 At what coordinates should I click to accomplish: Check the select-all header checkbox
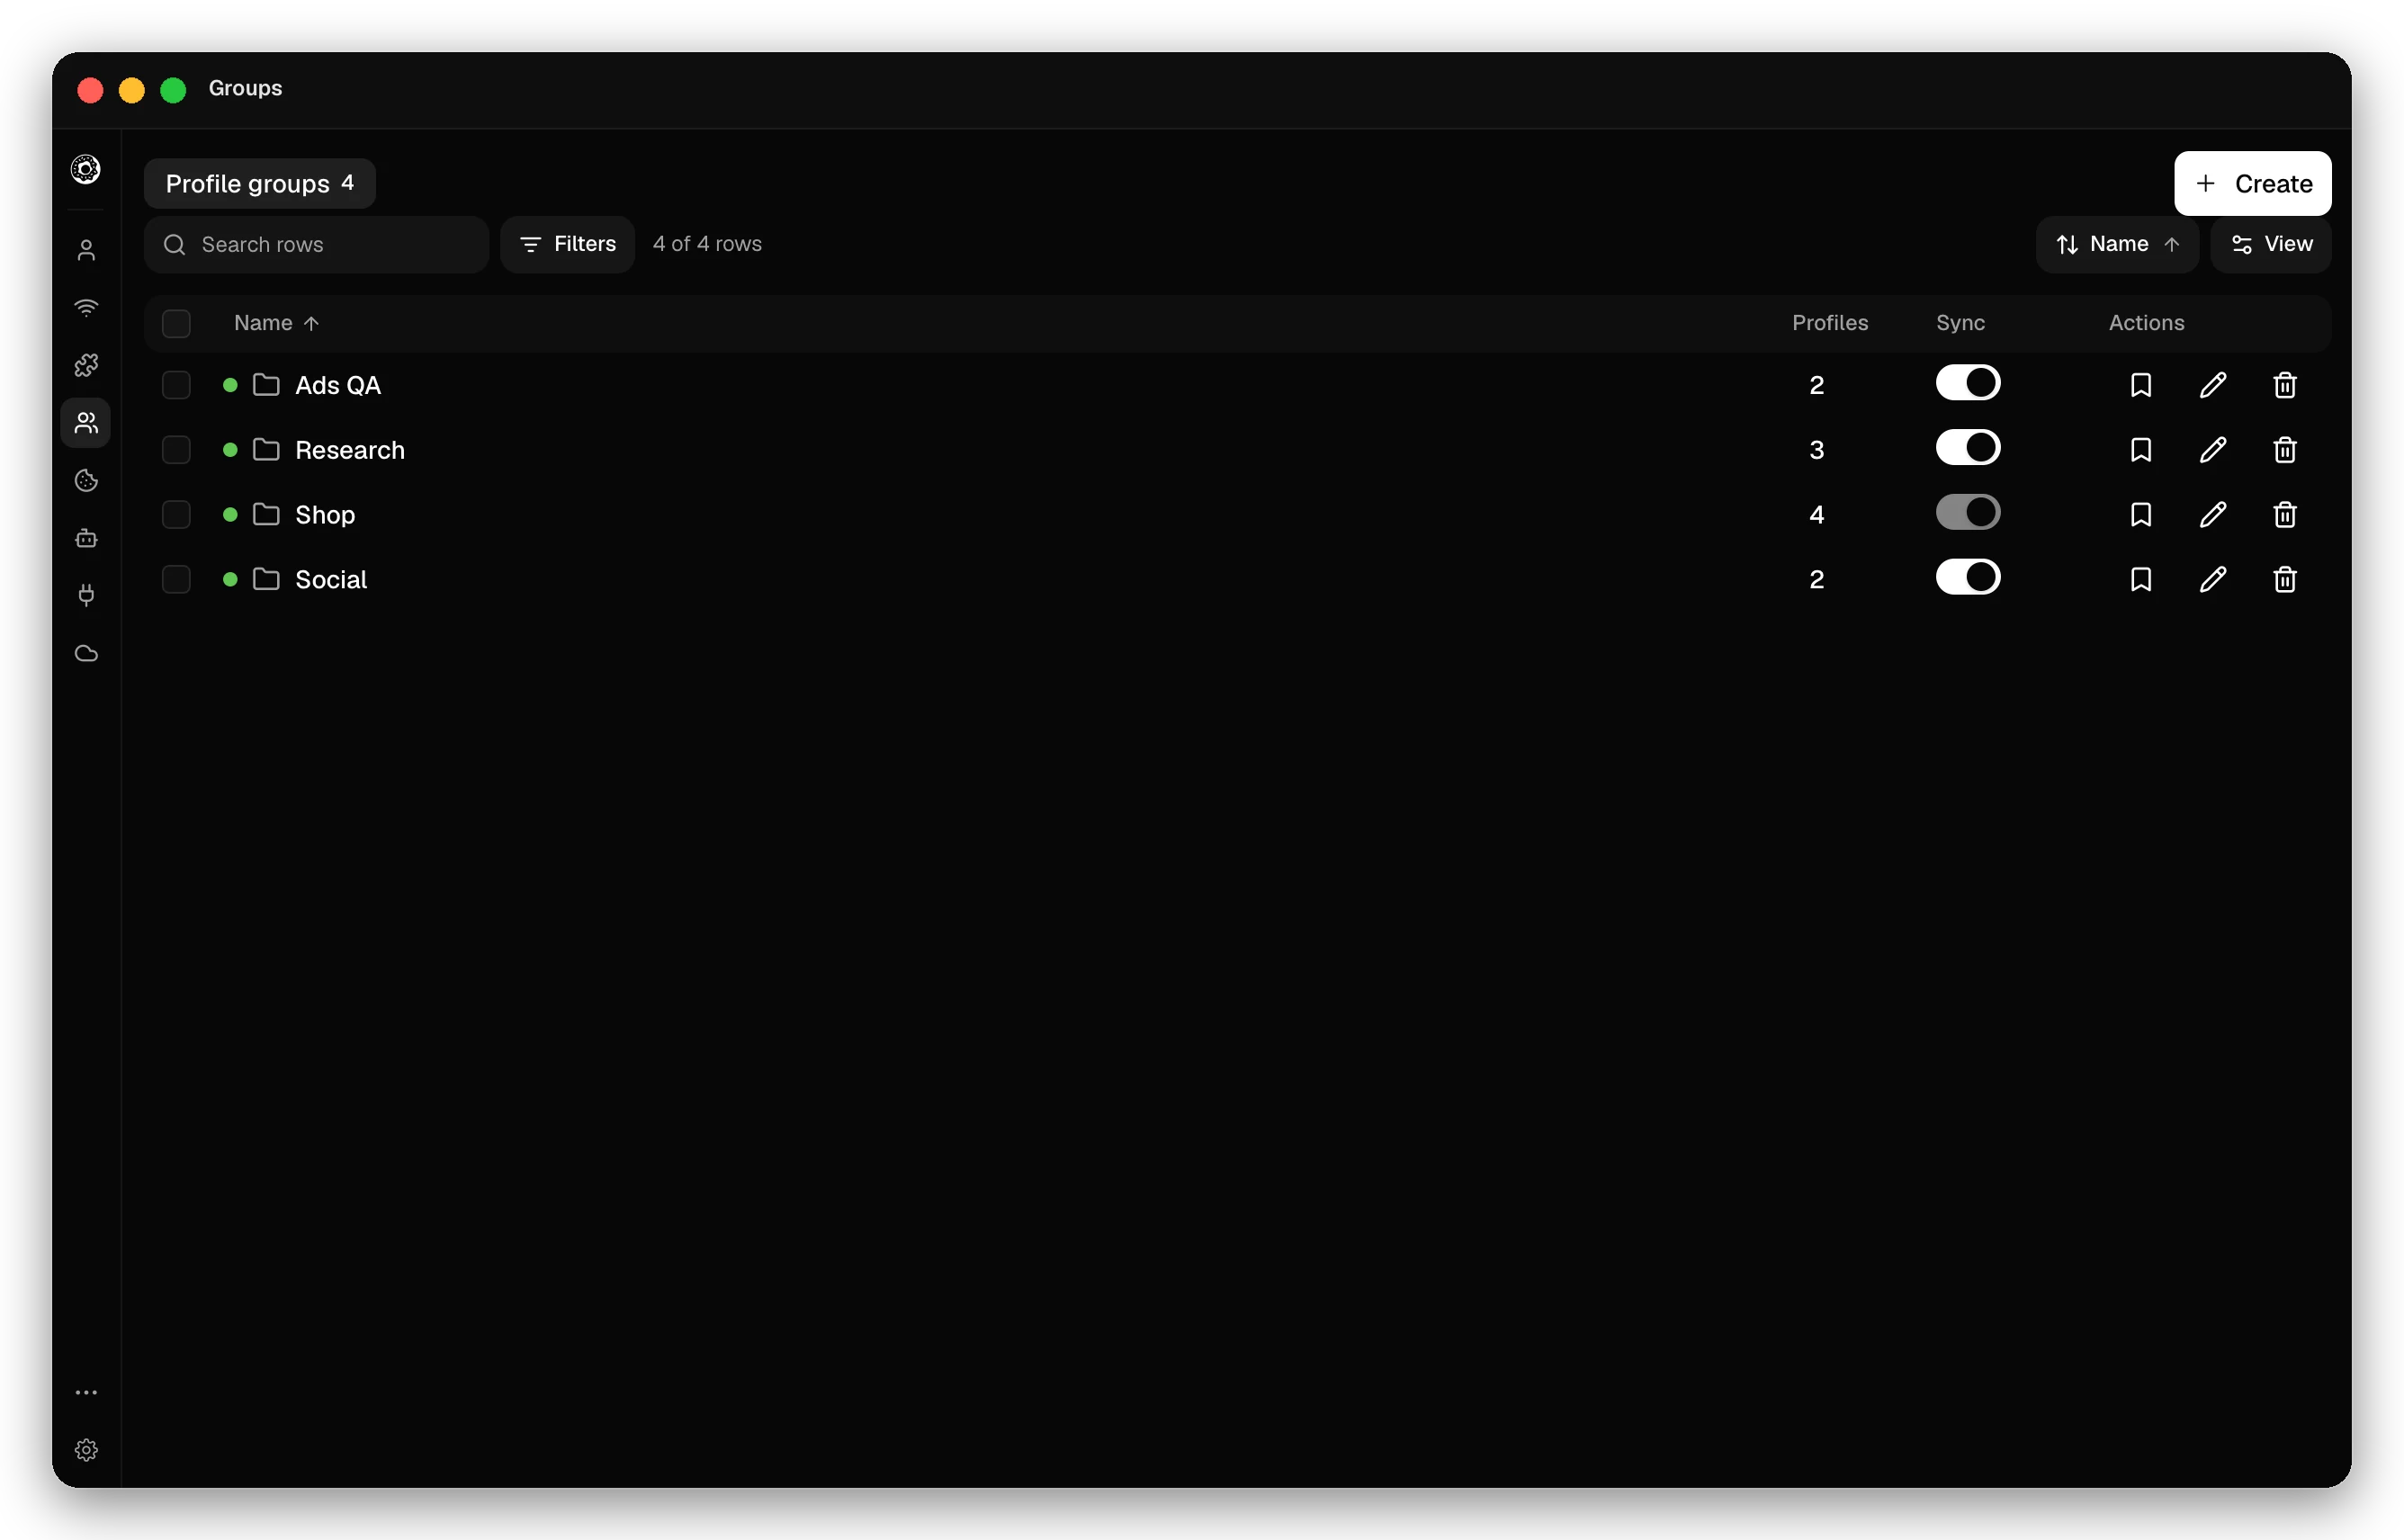click(x=176, y=323)
